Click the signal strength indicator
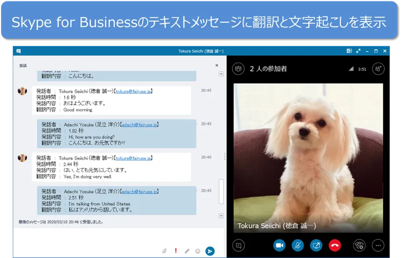 tap(351, 69)
